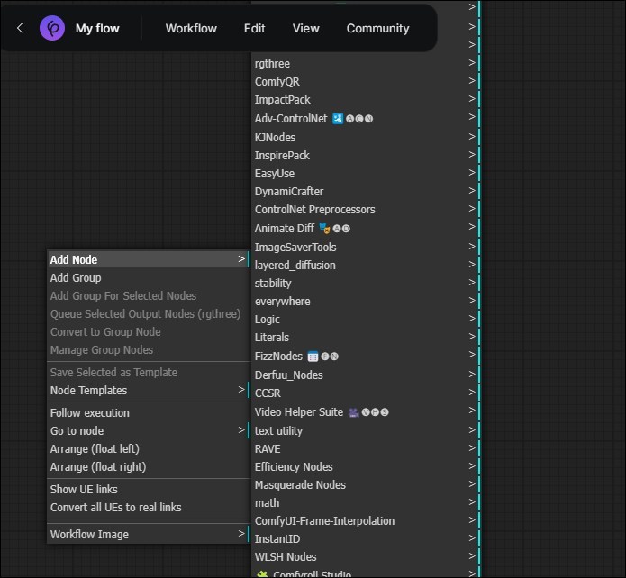Click the My flow title

point(97,28)
